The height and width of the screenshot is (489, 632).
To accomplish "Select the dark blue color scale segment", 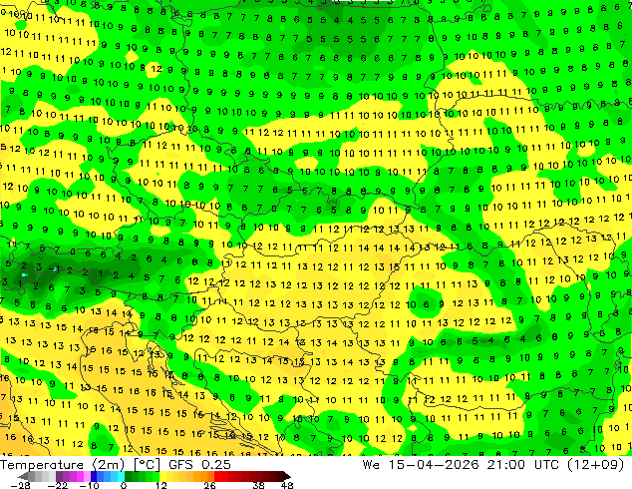I will 94,476.
